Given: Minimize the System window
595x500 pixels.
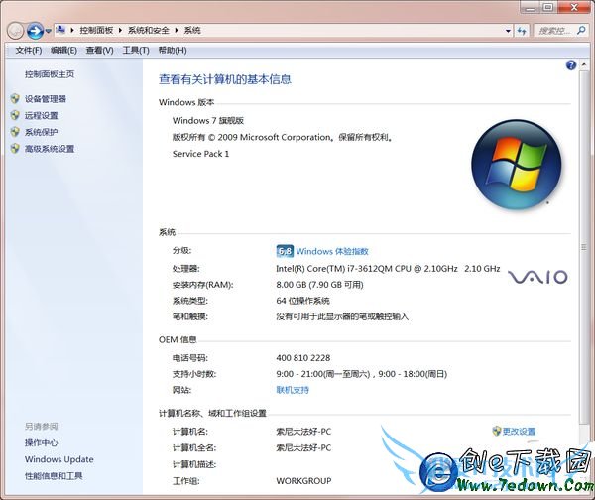Looking at the screenshot, I should click(532, 7).
